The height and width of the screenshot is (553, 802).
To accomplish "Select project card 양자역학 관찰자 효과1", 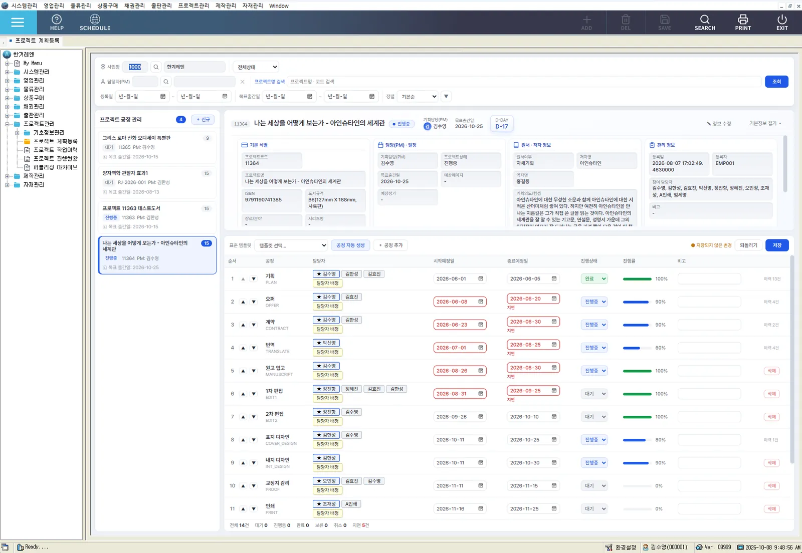I will [x=157, y=182].
